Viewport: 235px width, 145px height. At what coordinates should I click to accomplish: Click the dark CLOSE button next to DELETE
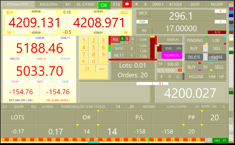217,57
